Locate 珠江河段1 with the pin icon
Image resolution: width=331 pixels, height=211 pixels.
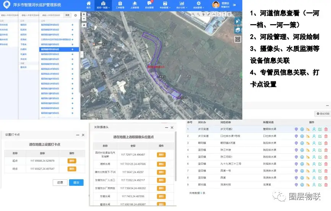(x=296, y=157)
